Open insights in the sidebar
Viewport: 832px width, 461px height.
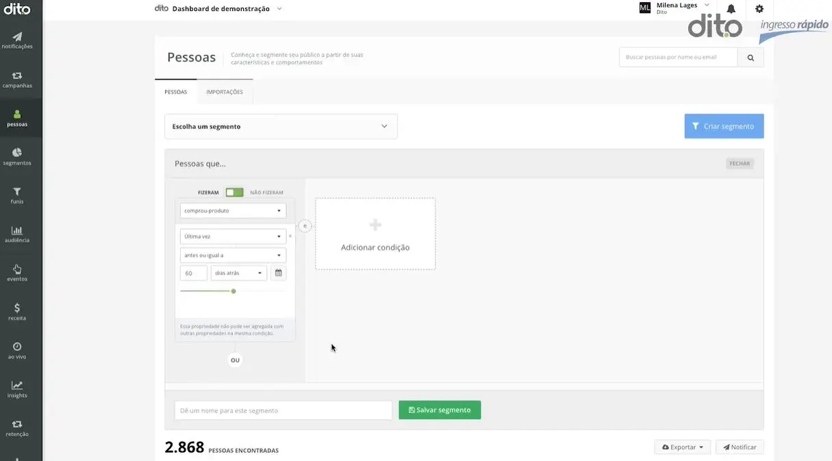17,389
